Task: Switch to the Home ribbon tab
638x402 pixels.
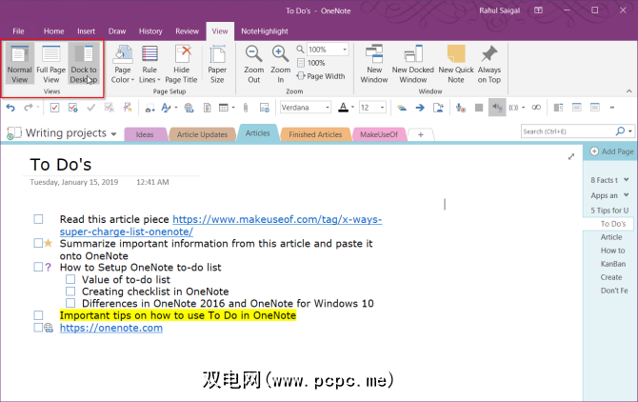Action: click(x=53, y=30)
